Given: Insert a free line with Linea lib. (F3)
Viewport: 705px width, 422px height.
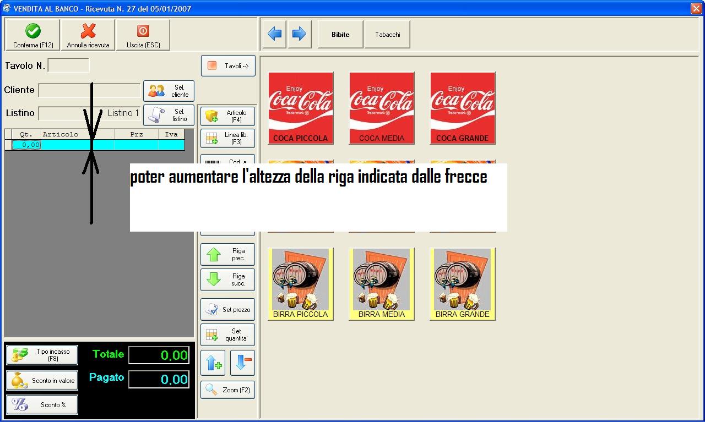Looking at the screenshot, I should point(227,138).
